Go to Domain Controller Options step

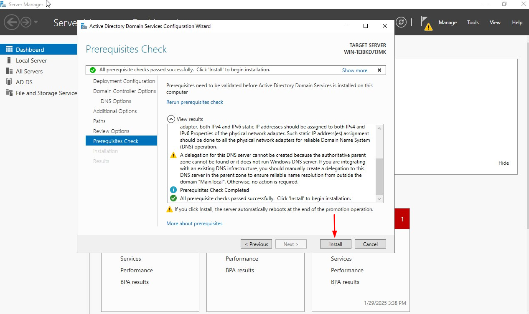pyautogui.click(x=125, y=91)
